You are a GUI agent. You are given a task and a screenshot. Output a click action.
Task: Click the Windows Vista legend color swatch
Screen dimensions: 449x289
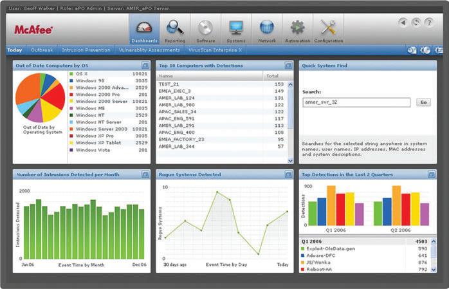coord(71,150)
